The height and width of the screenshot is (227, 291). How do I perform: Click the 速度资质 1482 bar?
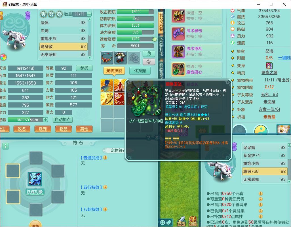click(x=136, y=39)
